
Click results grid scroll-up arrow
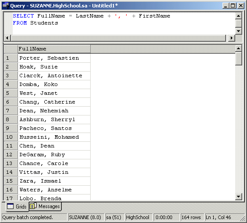tap(239, 48)
